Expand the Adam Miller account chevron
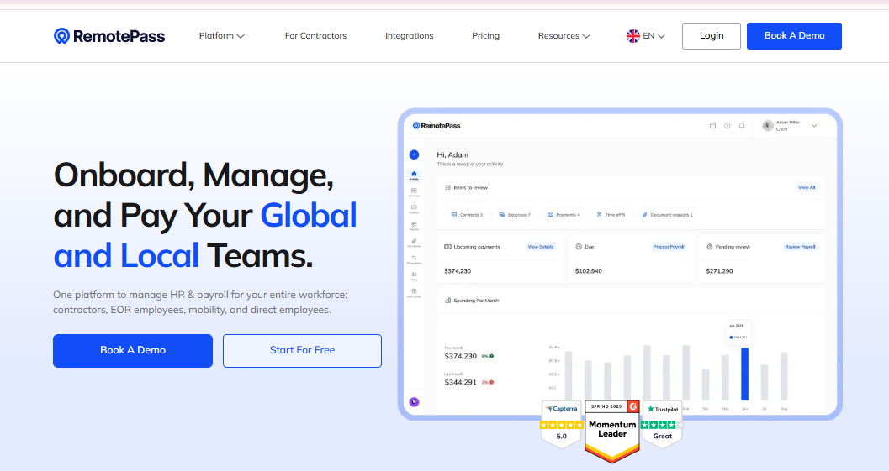 pyautogui.click(x=814, y=126)
